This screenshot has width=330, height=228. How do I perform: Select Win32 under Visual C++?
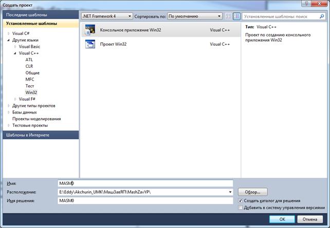[31, 92]
